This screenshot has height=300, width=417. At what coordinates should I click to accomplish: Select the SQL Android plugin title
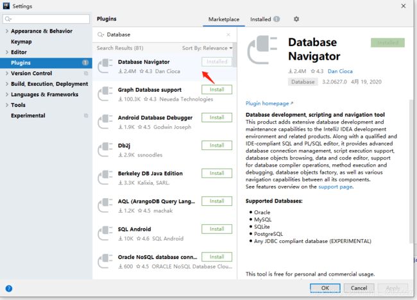pyautogui.click(x=134, y=229)
